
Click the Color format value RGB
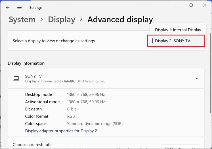pos(71,116)
